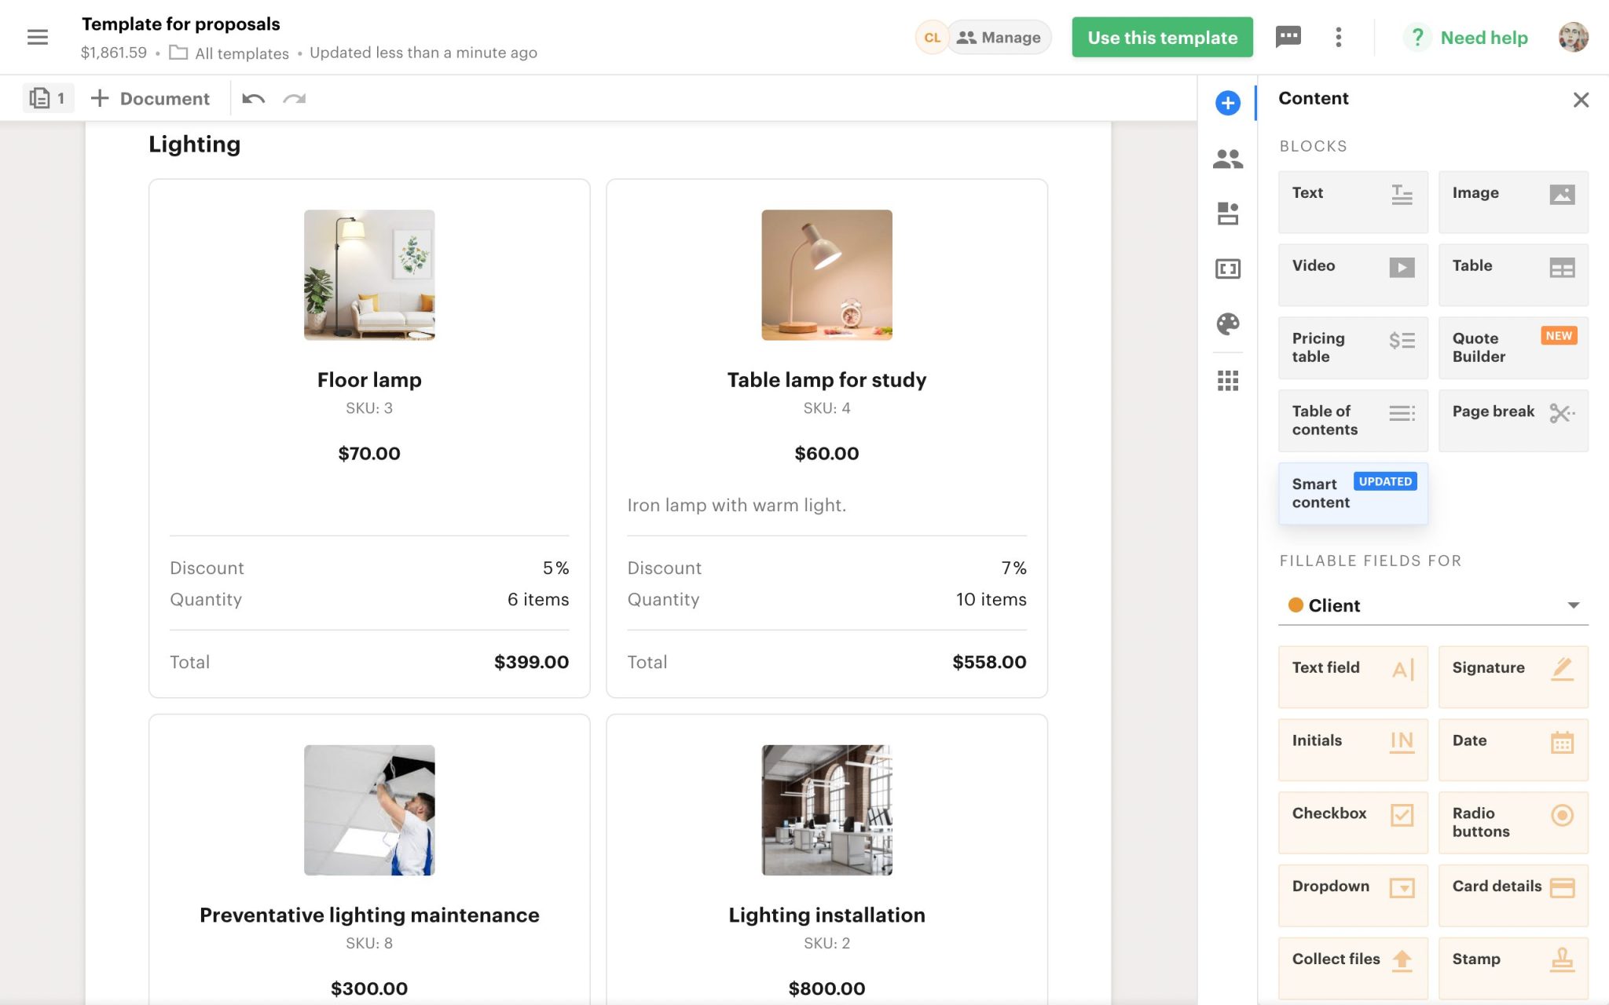This screenshot has height=1005, width=1609.
Task: Add a Quote Builder block
Action: (1513, 347)
